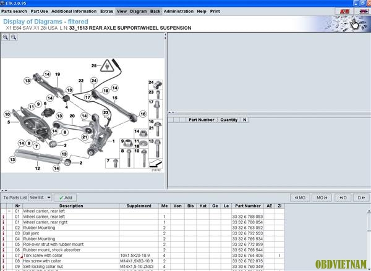Select the part 24 clip thumbnail in diagram
The image size is (371, 271).
[x=155, y=85]
